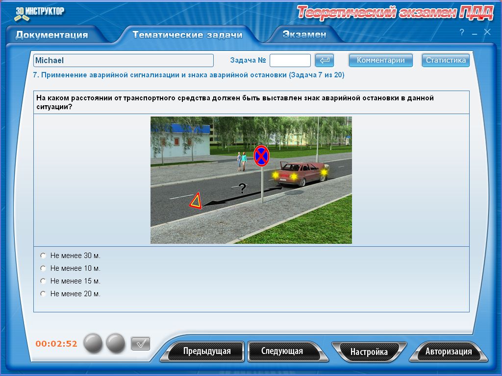The width and height of the screenshot is (502, 376).
Task: Click the checkmark confirm answer button
Action: [x=141, y=344]
